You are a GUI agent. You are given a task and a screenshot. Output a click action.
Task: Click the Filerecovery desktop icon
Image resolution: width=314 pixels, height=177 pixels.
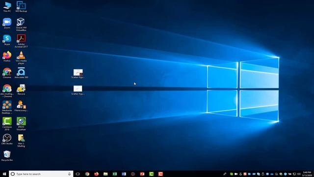coord(21,106)
